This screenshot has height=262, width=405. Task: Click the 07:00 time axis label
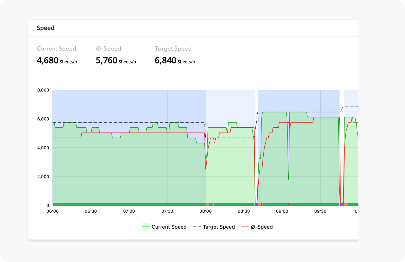click(x=129, y=211)
